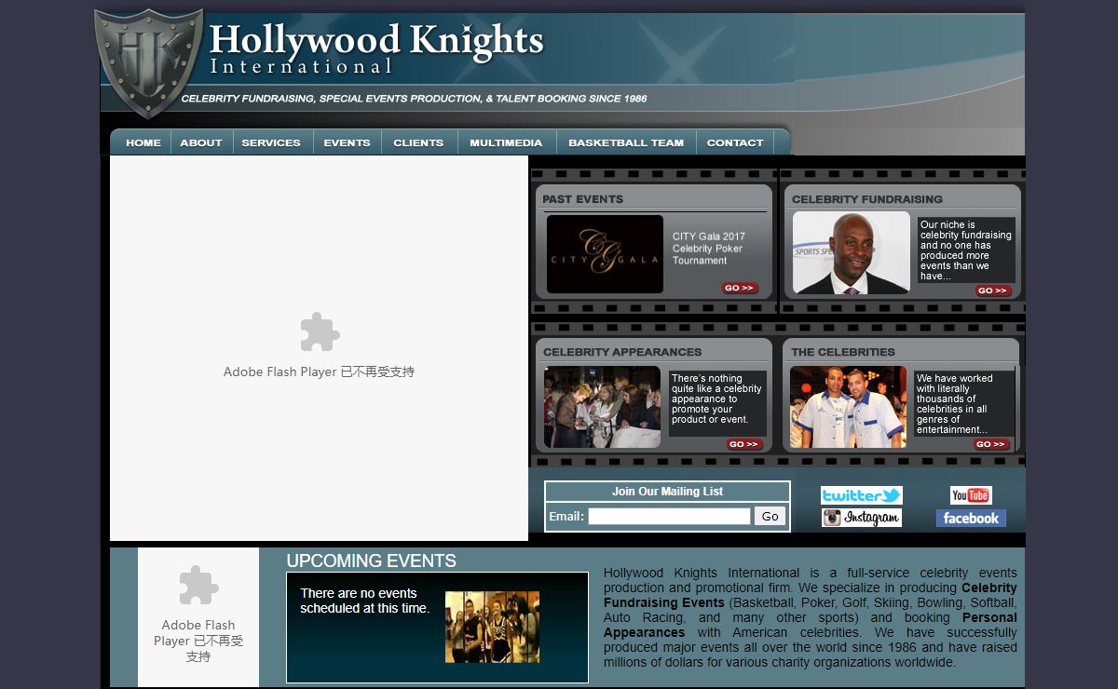Open the SERVICES menu item
The width and height of the screenshot is (1118, 689).
click(x=271, y=142)
